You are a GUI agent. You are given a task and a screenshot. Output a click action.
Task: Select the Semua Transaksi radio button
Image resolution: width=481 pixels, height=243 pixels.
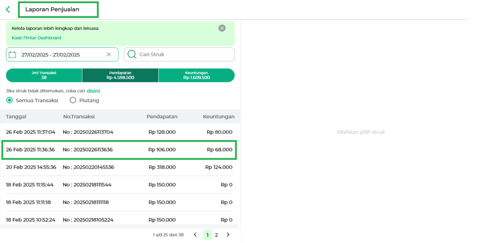[x=9, y=100]
